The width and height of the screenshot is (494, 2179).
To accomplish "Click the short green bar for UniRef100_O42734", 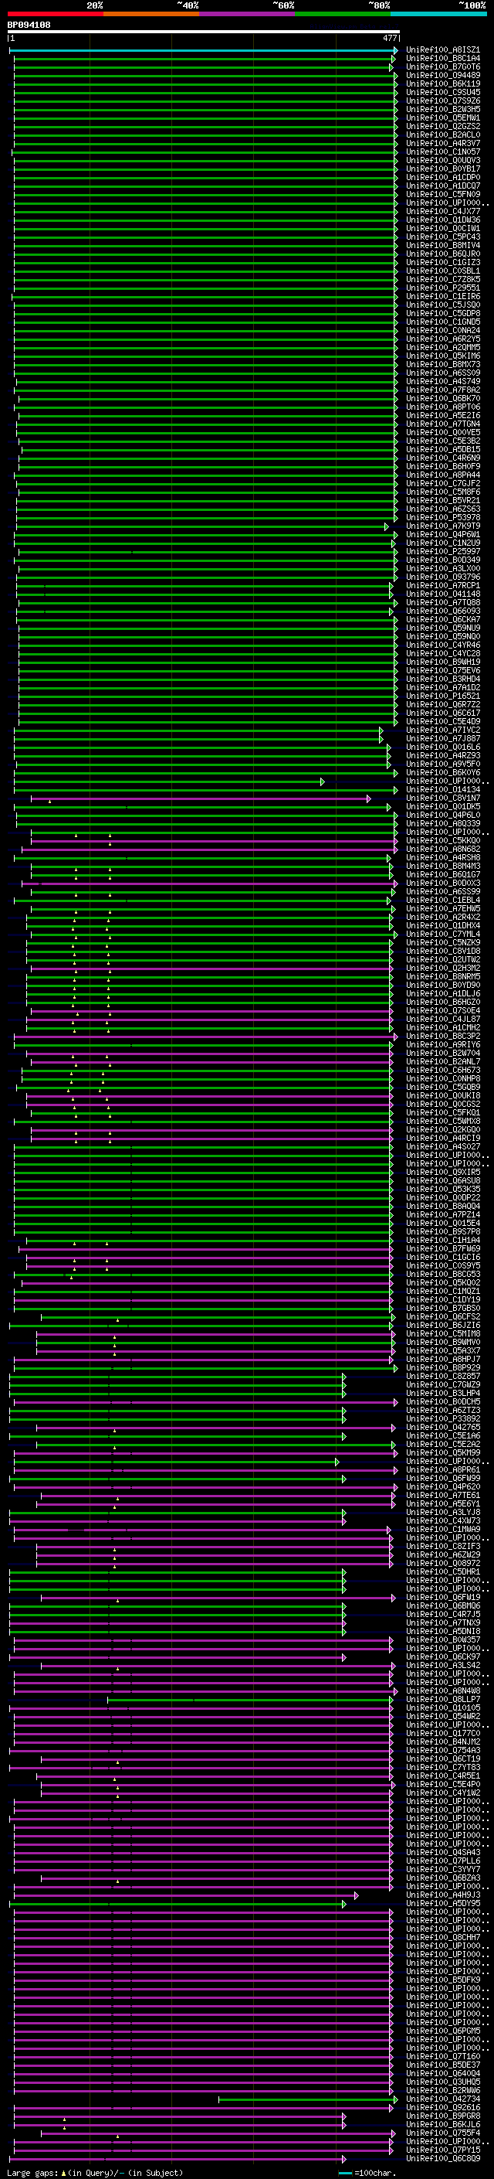I will pos(307,2099).
